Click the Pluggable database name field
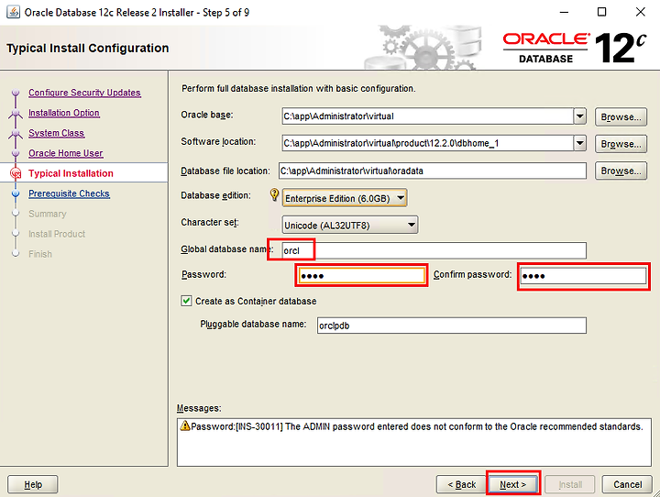The height and width of the screenshot is (497, 660). coord(452,326)
